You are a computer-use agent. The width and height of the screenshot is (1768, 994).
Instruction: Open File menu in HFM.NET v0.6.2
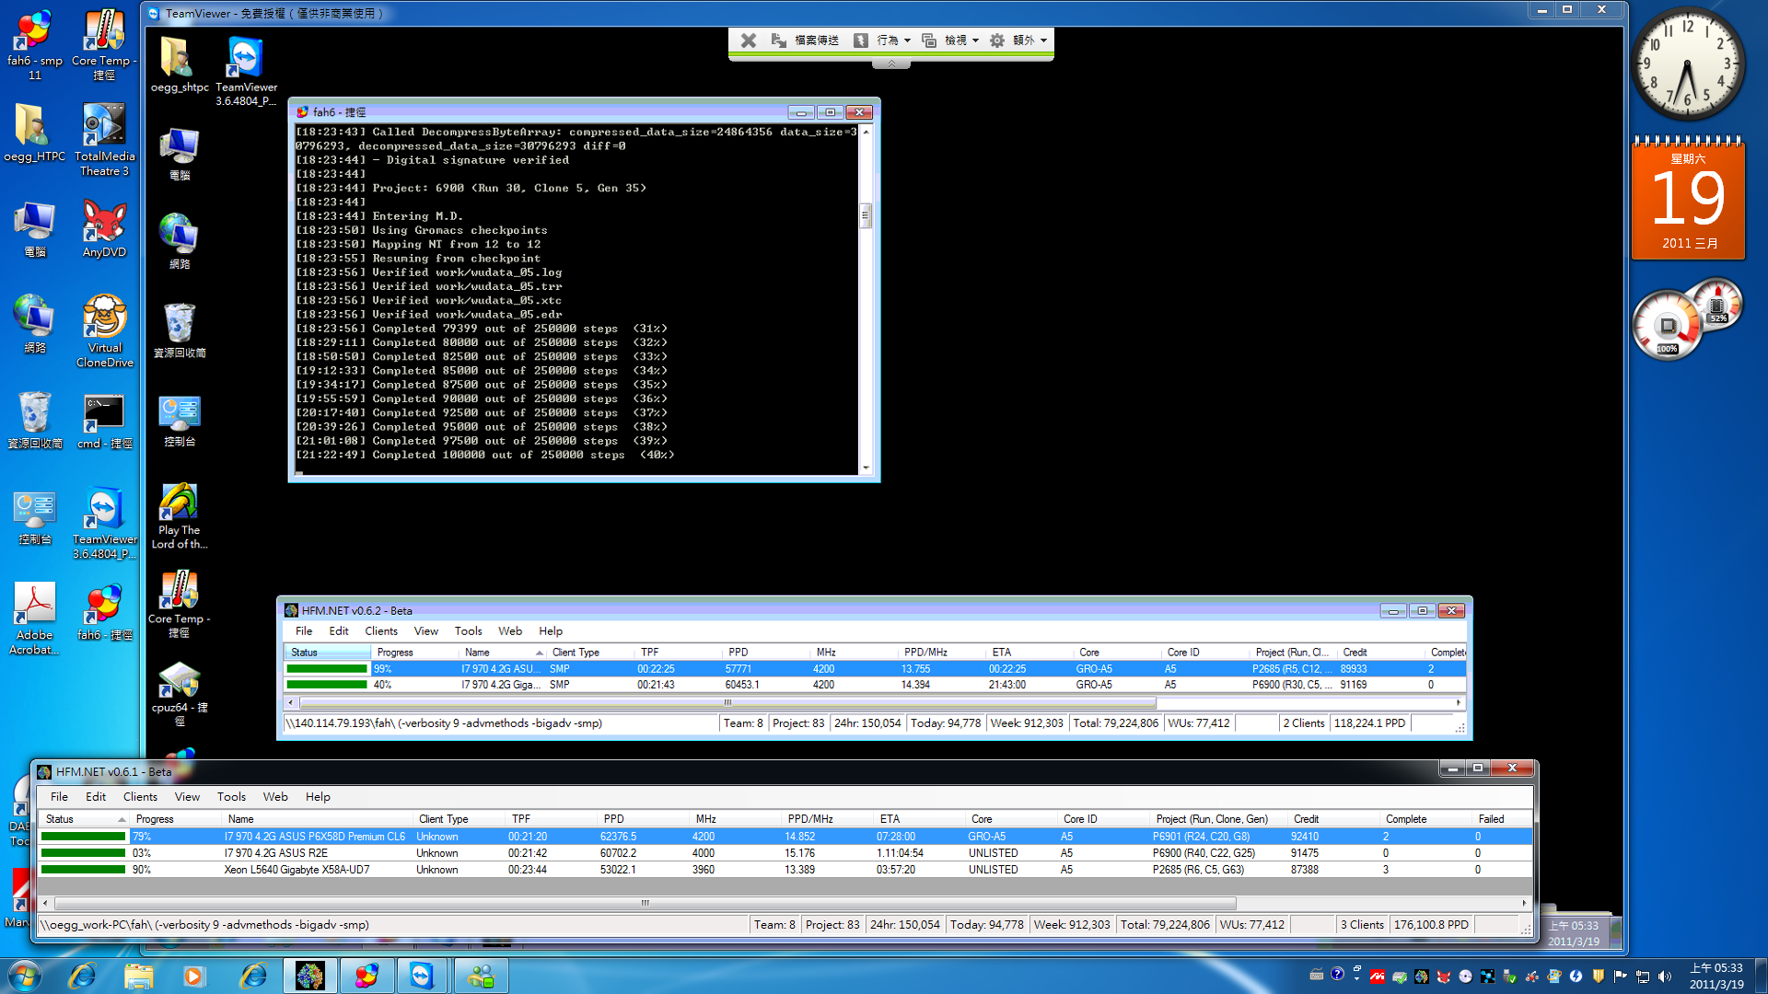[x=304, y=631]
